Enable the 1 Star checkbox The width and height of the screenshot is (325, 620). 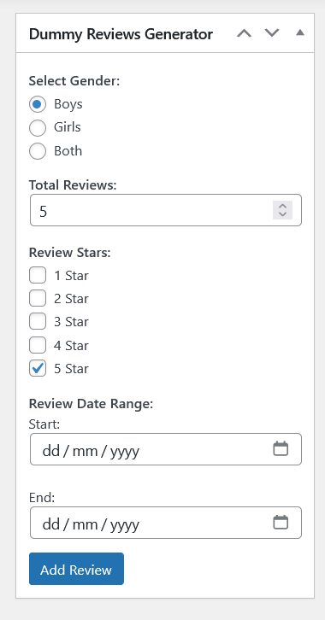pos(38,275)
